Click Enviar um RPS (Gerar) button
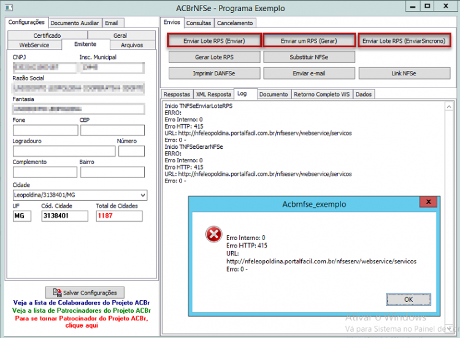 pos(309,41)
